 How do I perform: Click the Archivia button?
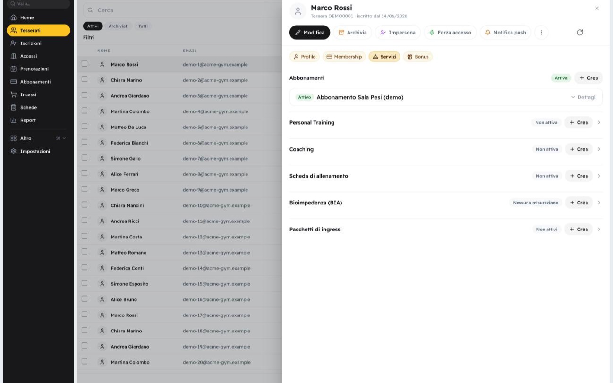353,33
